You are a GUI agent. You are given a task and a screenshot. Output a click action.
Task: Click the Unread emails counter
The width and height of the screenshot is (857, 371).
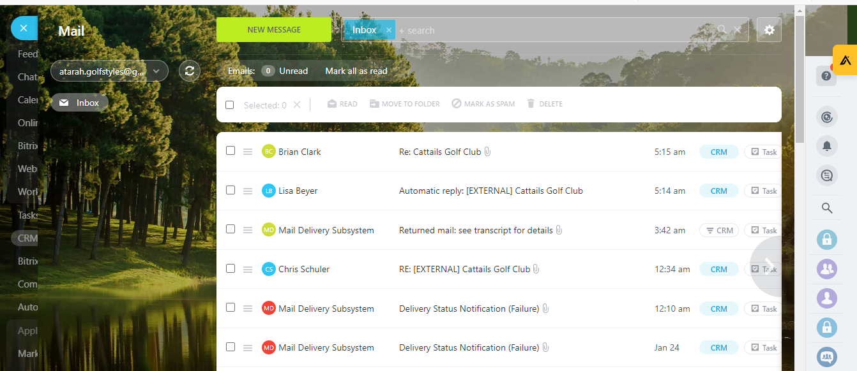[x=284, y=71]
